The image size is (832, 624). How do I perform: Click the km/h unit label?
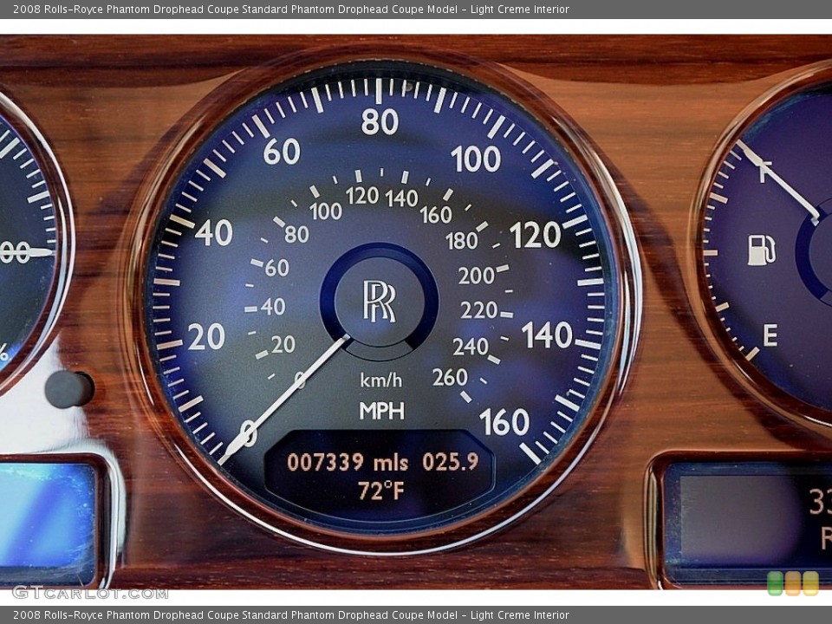click(381, 380)
